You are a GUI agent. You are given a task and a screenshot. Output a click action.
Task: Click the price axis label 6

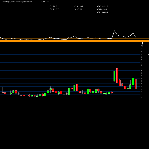(x=141, y=97)
